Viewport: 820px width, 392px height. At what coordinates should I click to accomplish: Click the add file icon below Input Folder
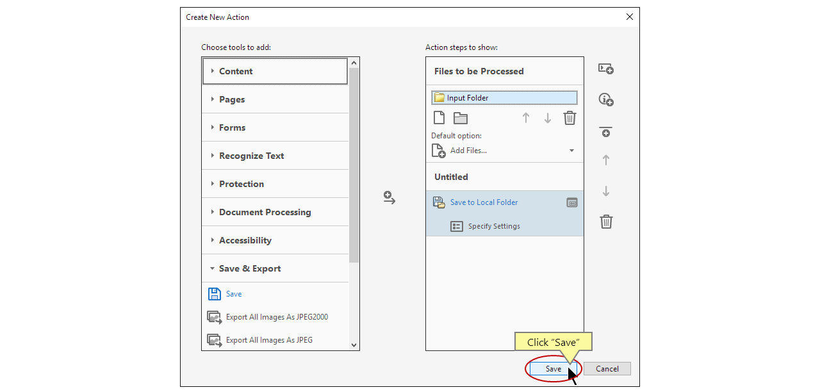coord(439,117)
